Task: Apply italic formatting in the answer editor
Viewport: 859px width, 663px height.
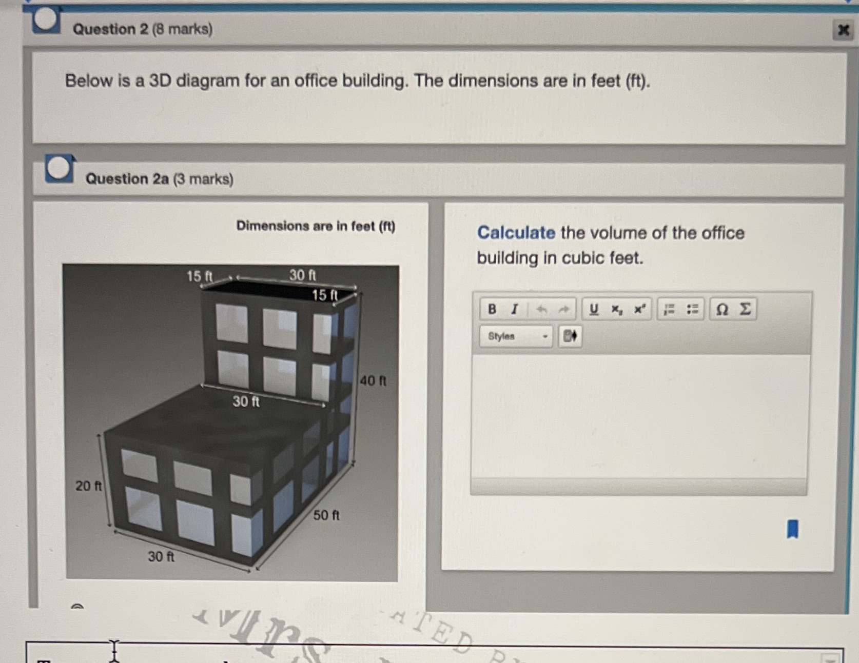Action: [514, 309]
